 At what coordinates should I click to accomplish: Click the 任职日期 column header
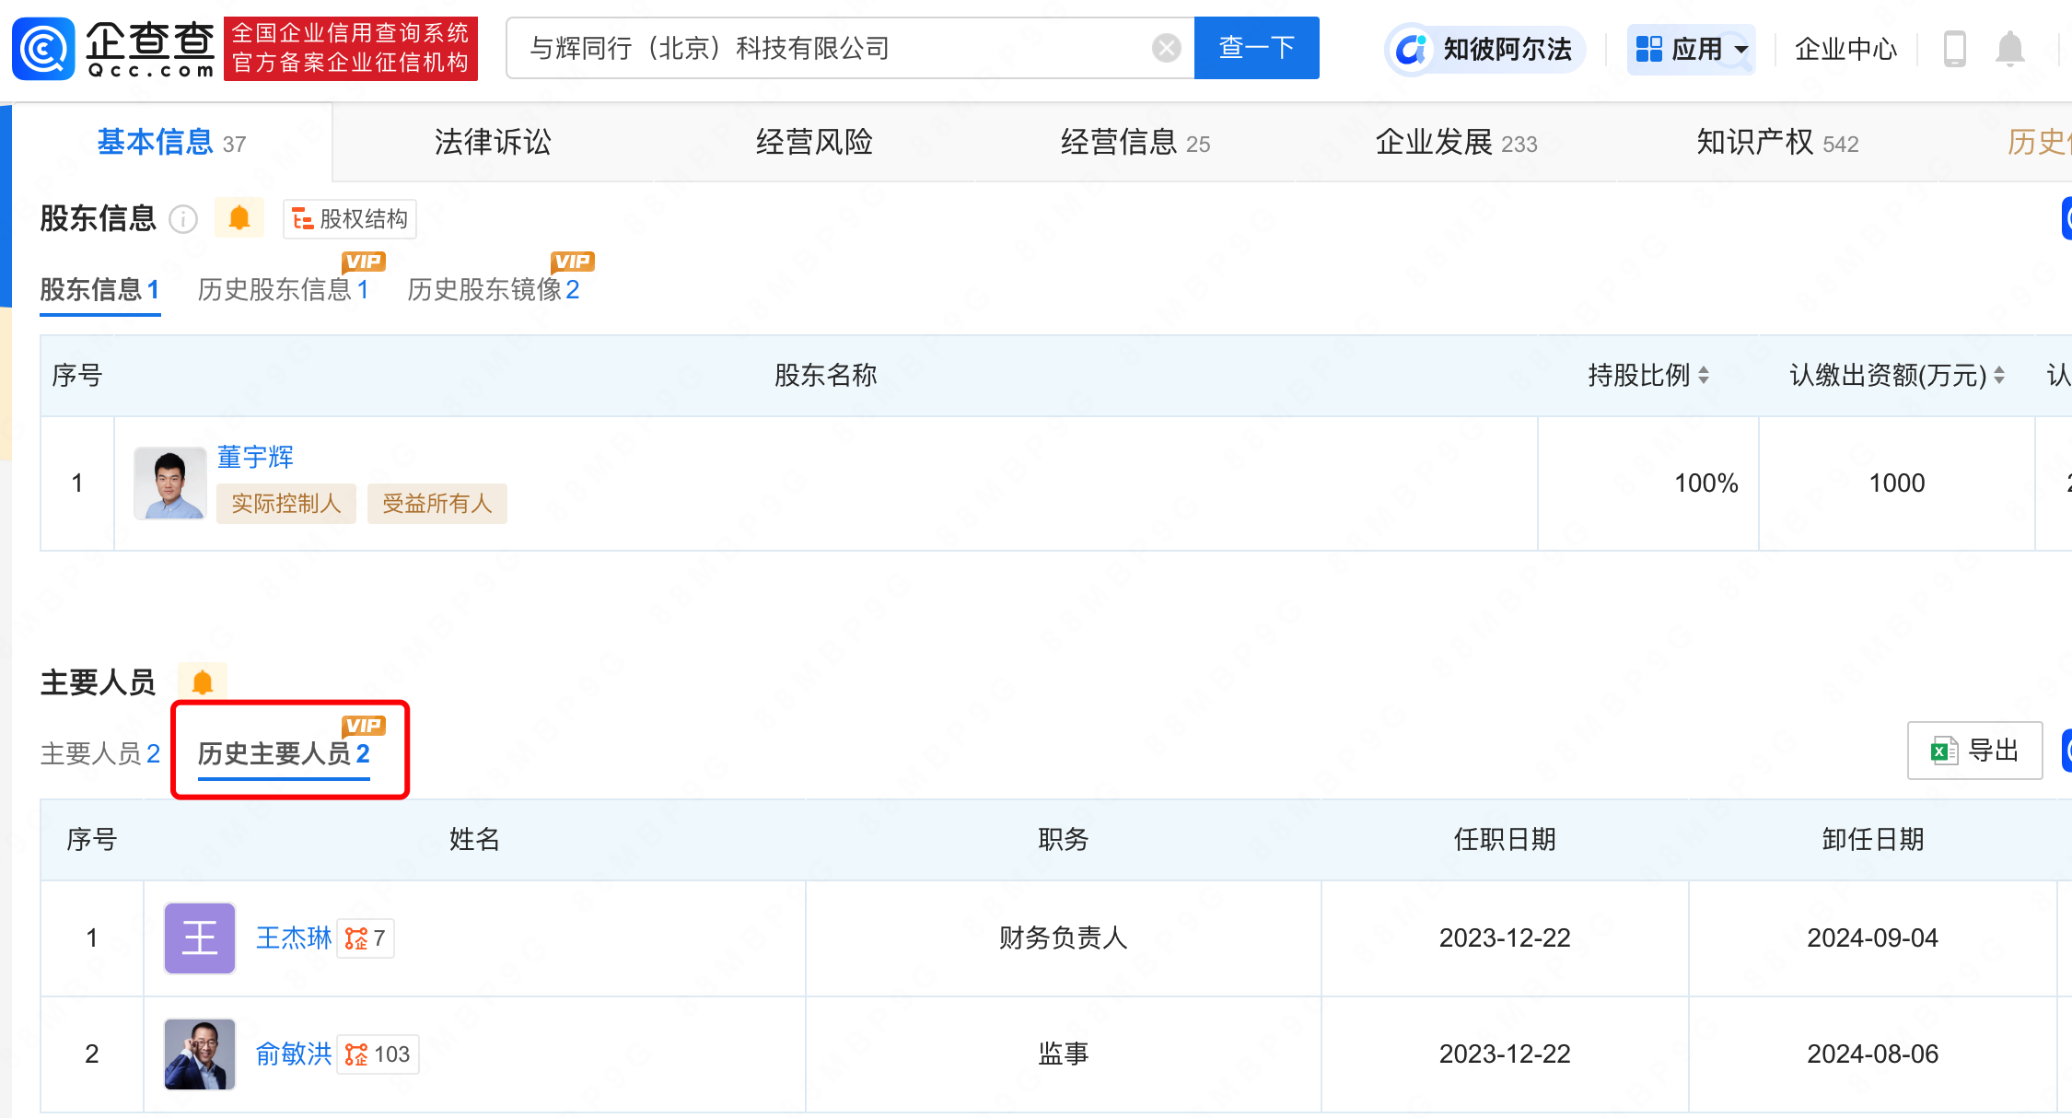1505,840
